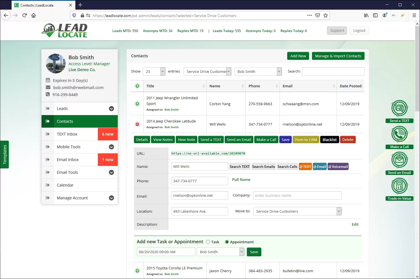Click the Send an Email floating icon
Viewport: 420px width, 279px height.
point(400,160)
